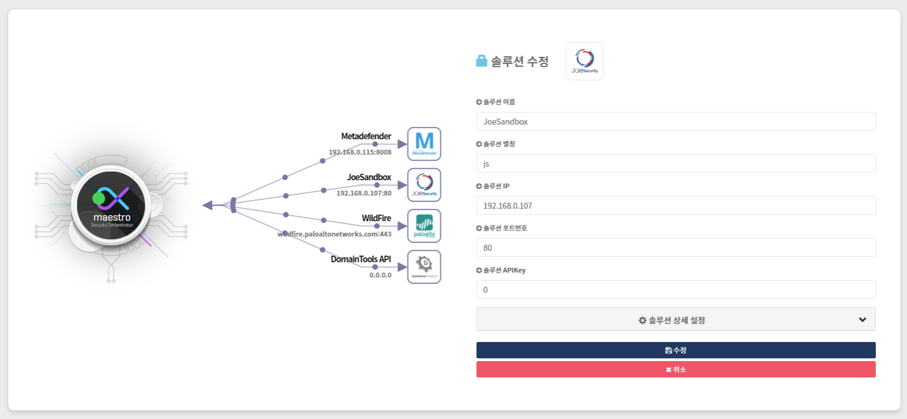Click into the 솔루션 APIKey field
The width and height of the screenshot is (907, 419).
click(x=675, y=290)
